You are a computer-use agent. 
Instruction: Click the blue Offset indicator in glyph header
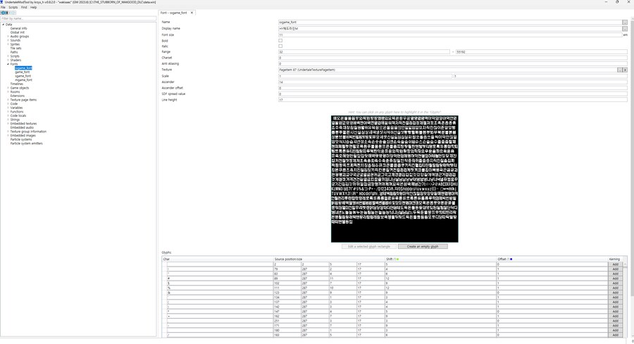coord(510,259)
